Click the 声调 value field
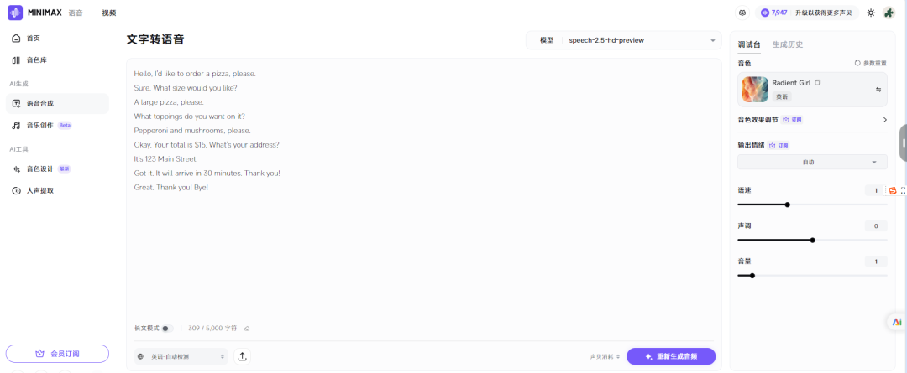Image resolution: width=907 pixels, height=373 pixels. [x=876, y=225]
